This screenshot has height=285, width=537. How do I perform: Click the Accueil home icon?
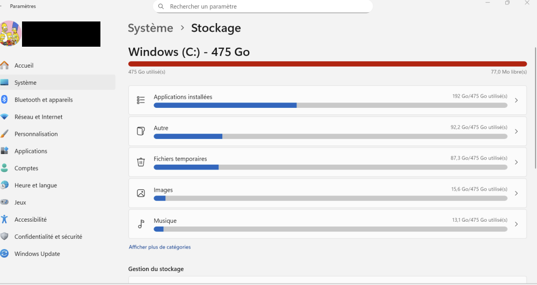tap(4, 65)
